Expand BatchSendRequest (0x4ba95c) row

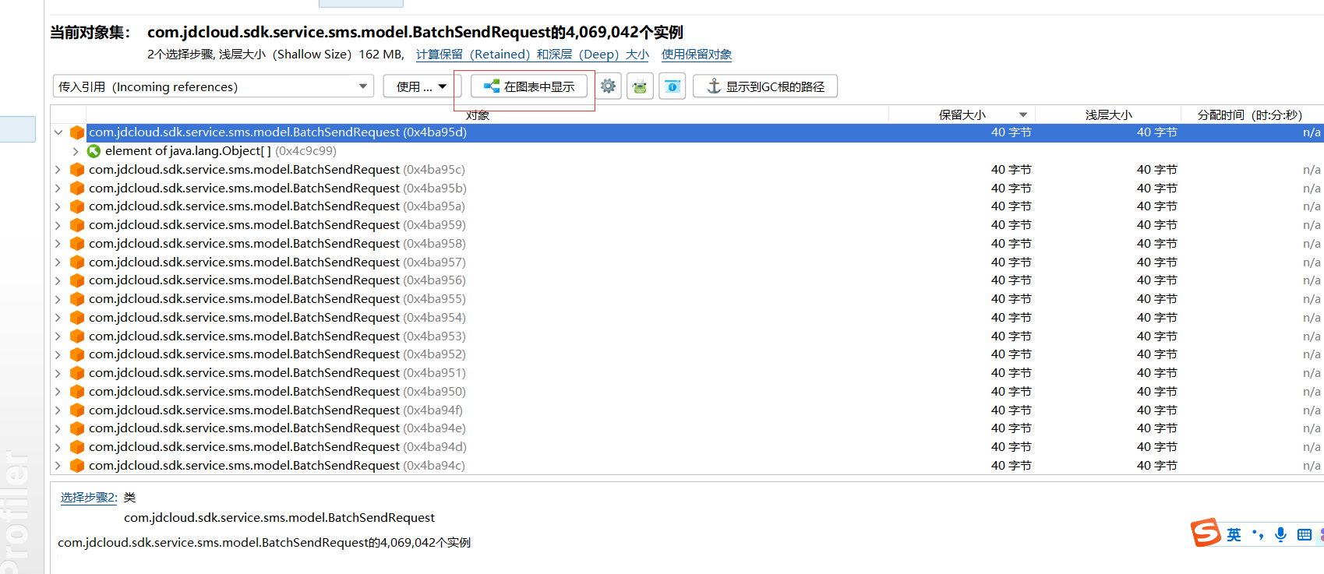pos(58,170)
